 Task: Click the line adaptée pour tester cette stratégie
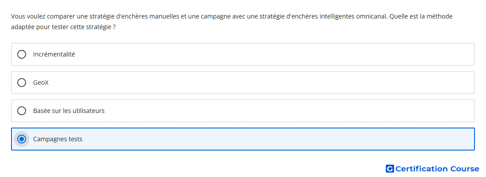coord(63,27)
